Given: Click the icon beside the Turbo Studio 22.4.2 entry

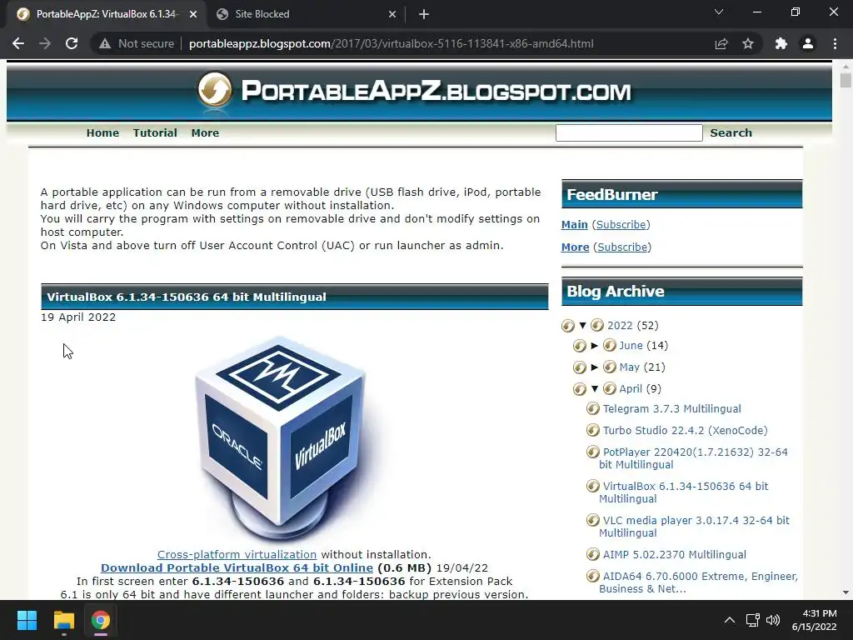Looking at the screenshot, I should 592,431.
